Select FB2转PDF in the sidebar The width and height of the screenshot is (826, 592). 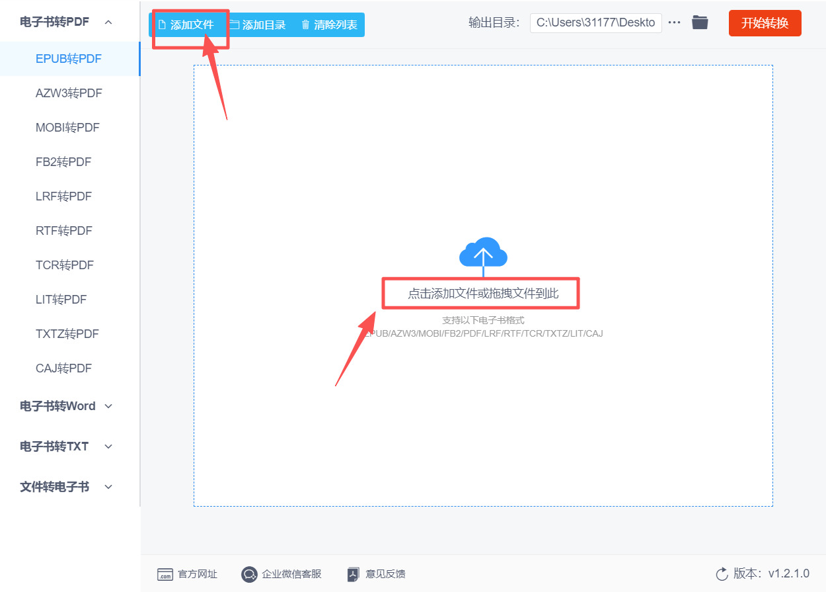(69, 162)
